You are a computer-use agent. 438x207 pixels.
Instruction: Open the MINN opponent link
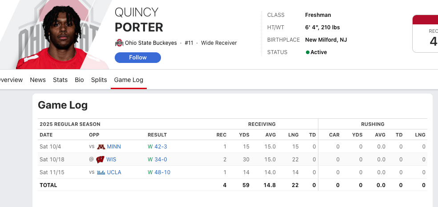pos(114,147)
